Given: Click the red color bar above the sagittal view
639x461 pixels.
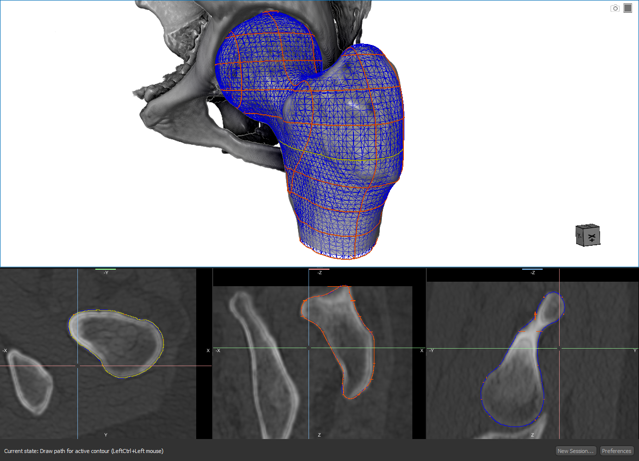Looking at the screenshot, I should pyautogui.click(x=319, y=269).
